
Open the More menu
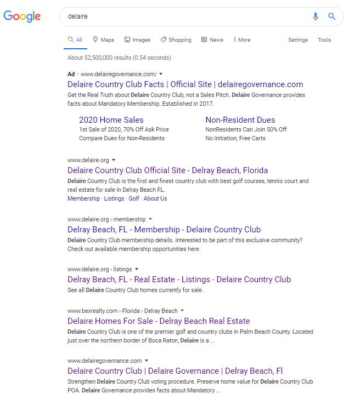tap(242, 40)
